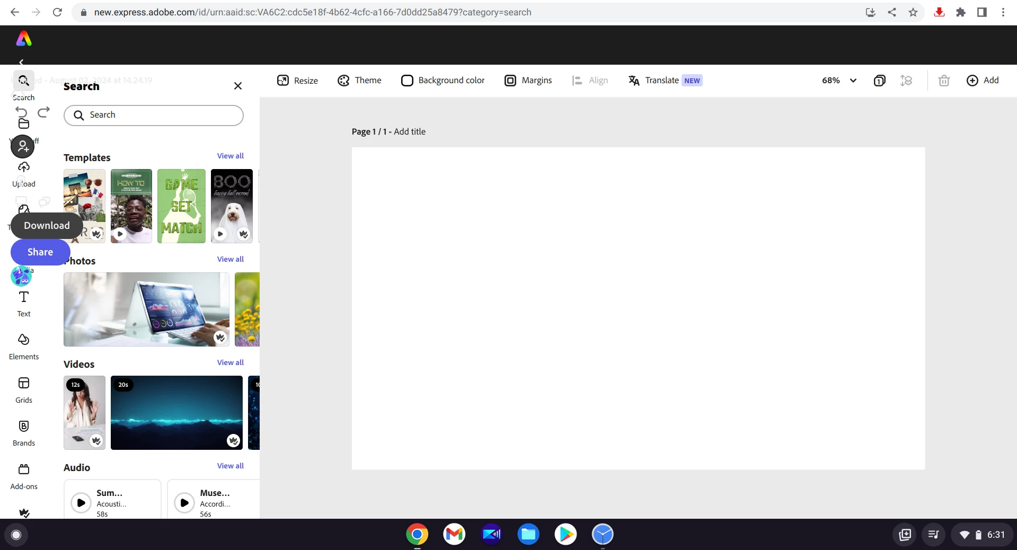Select the Text tool in sidebar

coord(24,304)
